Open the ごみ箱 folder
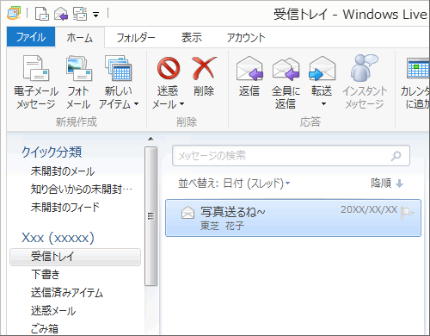The width and height of the screenshot is (430, 336). point(45,328)
